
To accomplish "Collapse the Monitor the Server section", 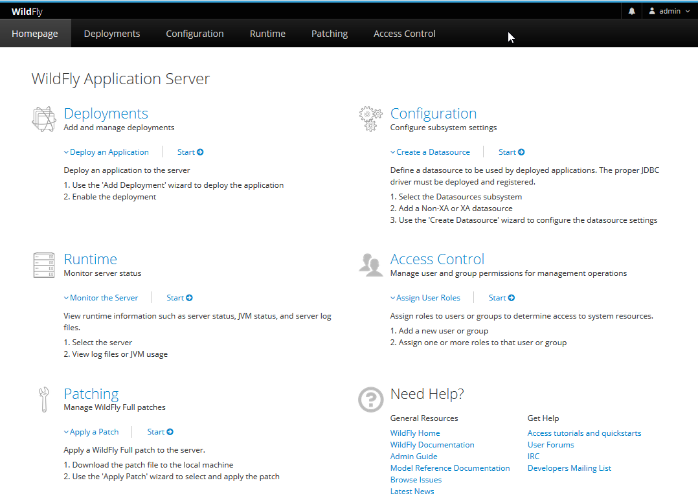I will point(101,298).
